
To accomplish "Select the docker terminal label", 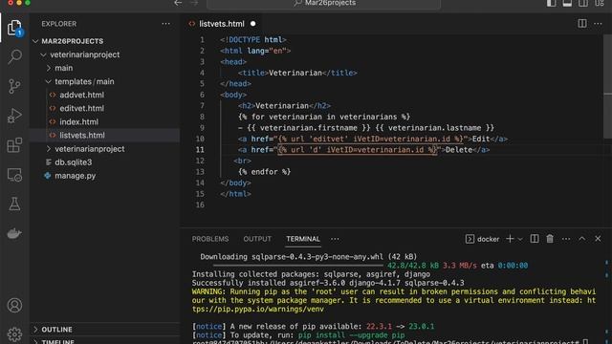I will click(x=482, y=239).
